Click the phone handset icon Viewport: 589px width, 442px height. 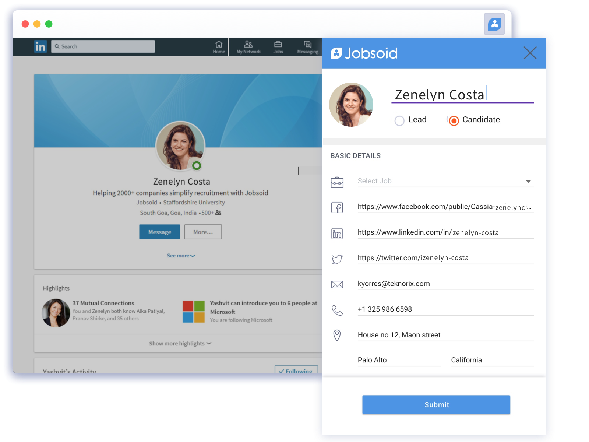click(x=337, y=310)
